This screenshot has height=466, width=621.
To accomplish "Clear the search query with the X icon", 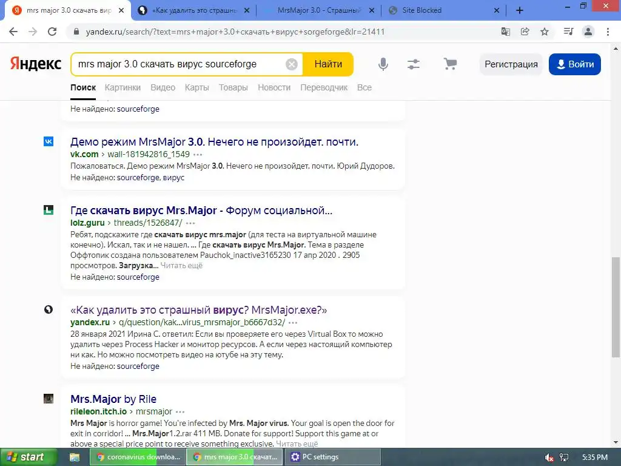I will pos(292,64).
